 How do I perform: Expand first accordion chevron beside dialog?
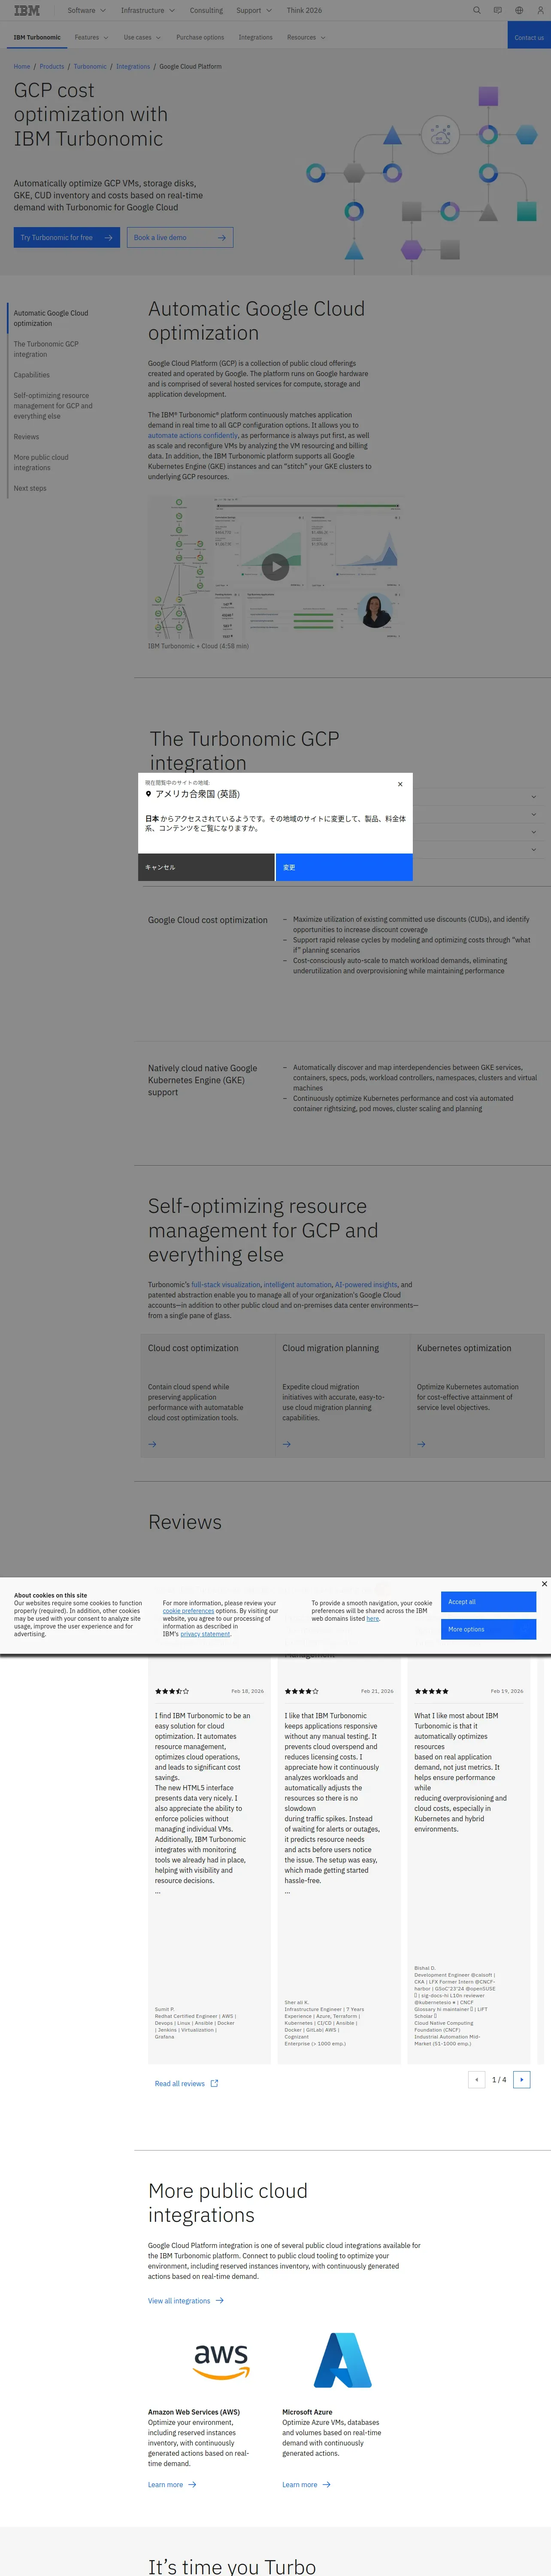pos(533,796)
